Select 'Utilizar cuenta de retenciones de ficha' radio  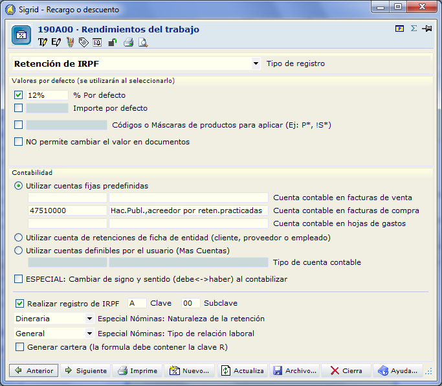pyautogui.click(x=18, y=238)
